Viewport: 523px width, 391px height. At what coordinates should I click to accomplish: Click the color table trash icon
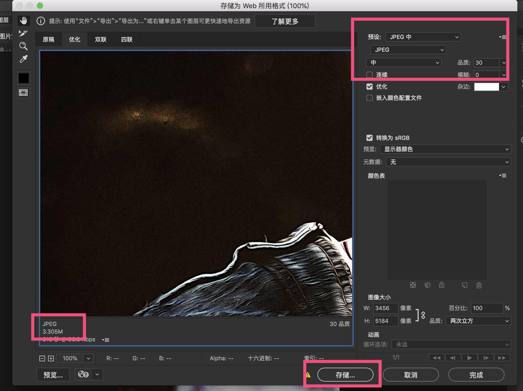479,285
